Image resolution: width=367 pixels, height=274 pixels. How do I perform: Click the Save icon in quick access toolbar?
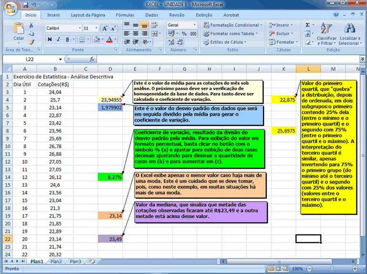click(x=26, y=5)
